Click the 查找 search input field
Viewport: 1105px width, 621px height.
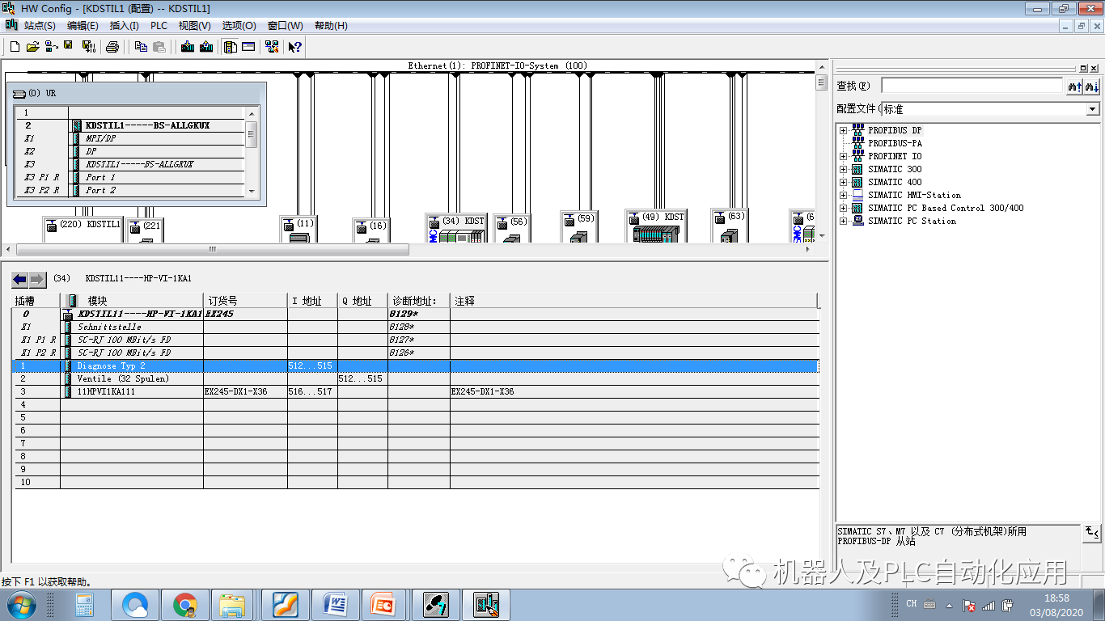coord(972,86)
